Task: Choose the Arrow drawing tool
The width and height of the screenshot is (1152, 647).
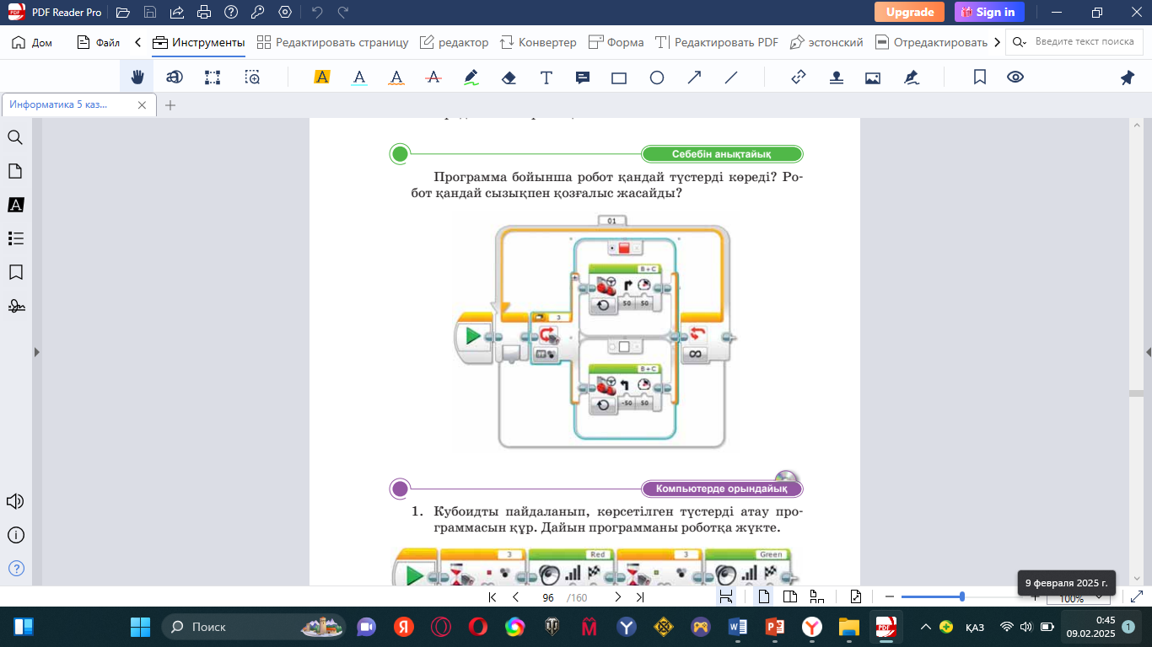Action: [x=694, y=78]
